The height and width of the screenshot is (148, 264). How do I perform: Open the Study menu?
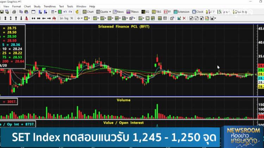pyautogui.click(x=37, y=6)
